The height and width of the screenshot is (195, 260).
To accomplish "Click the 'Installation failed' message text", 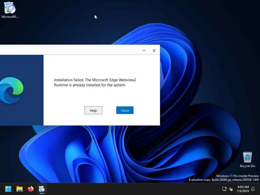I will pos(95,83).
